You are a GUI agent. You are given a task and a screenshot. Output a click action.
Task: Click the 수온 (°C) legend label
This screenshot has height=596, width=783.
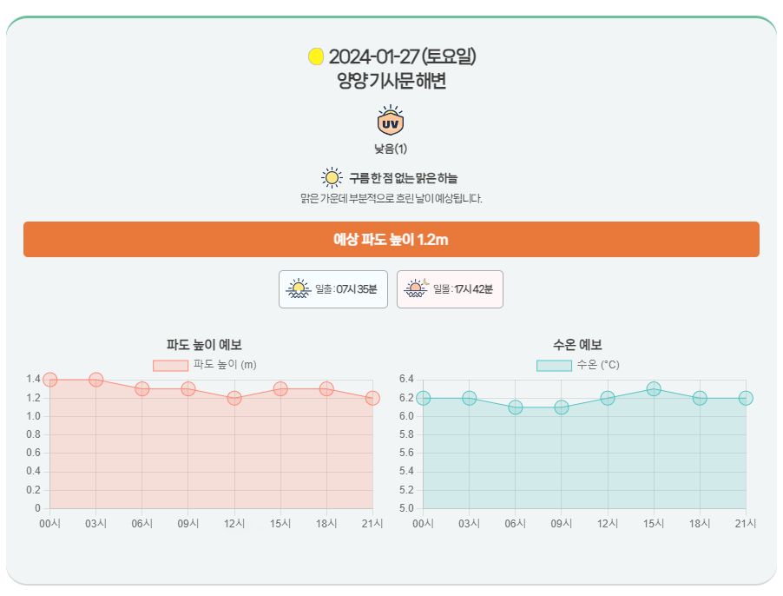598,365
